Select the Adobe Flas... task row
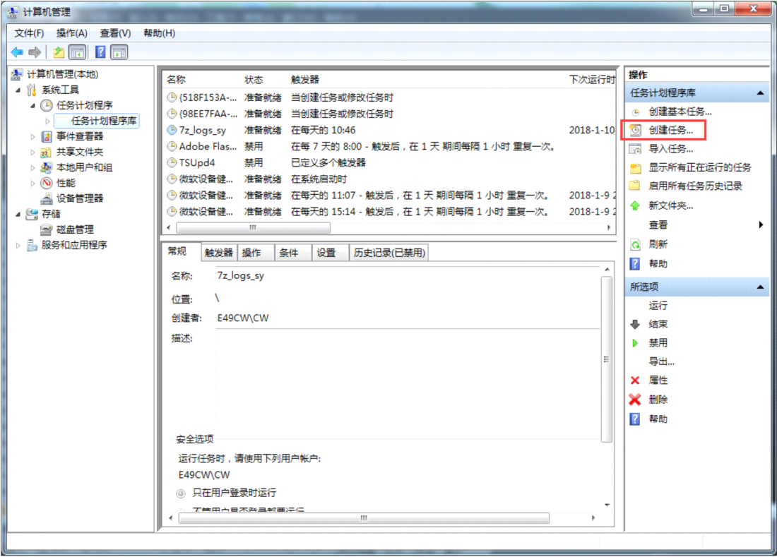The width and height of the screenshot is (777, 557). point(389,147)
